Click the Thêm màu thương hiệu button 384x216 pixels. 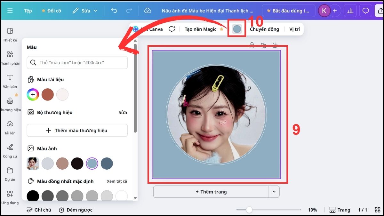tap(77, 130)
